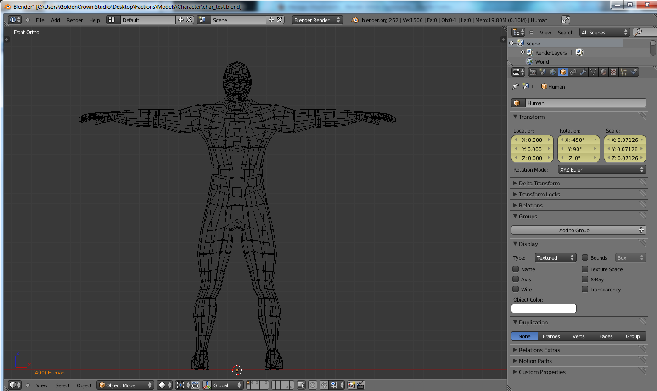Enable the X-Ray checkbox

[585, 279]
